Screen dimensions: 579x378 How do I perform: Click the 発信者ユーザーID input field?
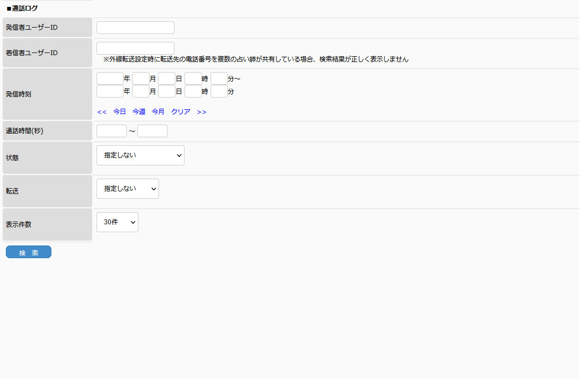(x=135, y=28)
